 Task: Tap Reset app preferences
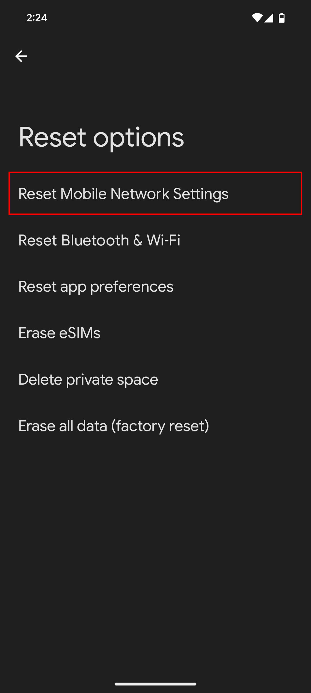96,287
